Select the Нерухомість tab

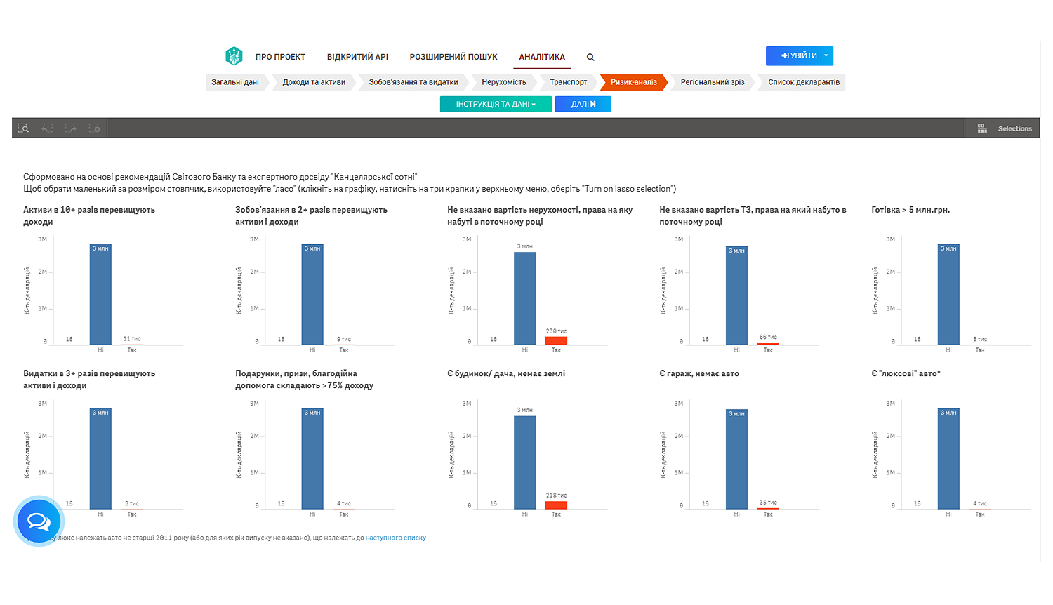503,82
